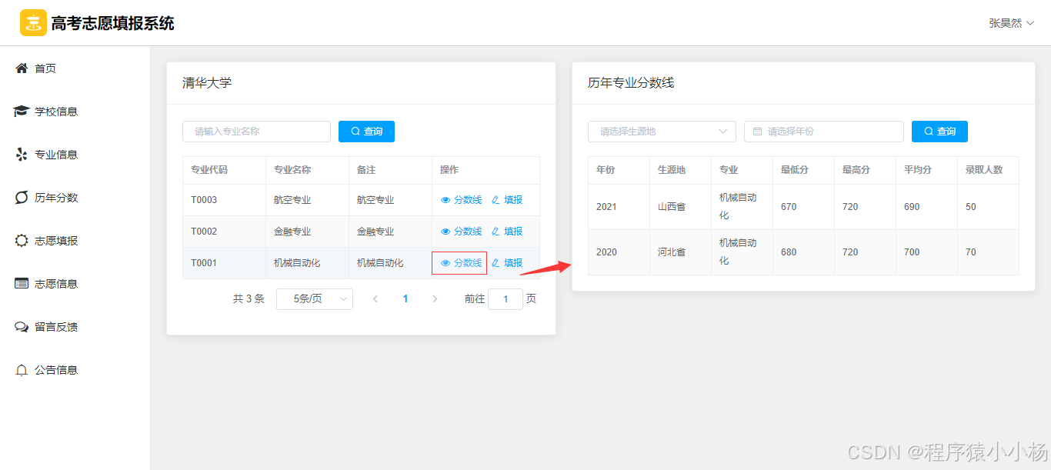Click the 平均分 column header
This screenshot has height=470, width=1051.
(x=926, y=170)
